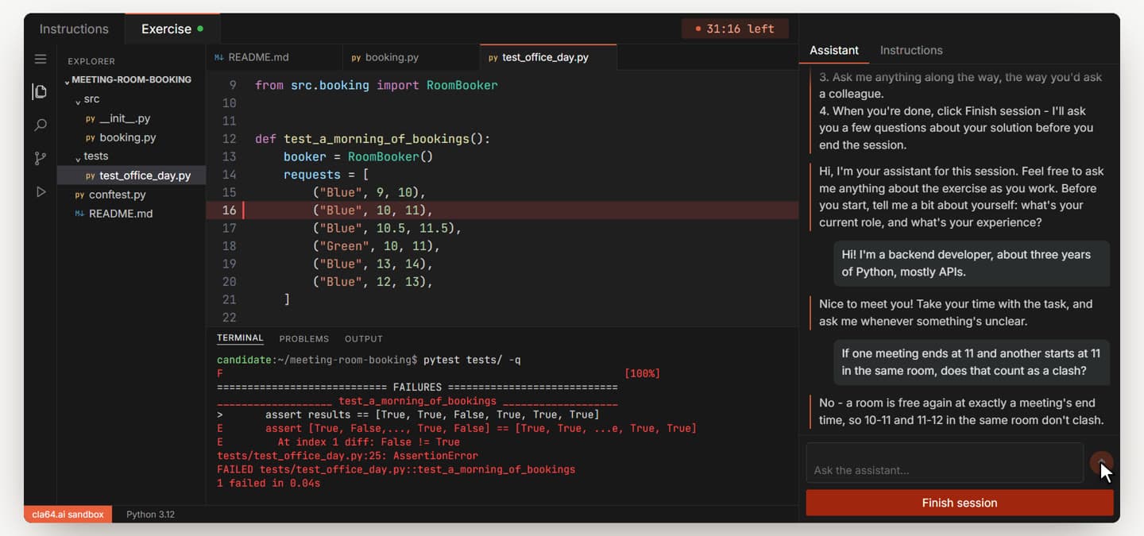Collapse the MEETING-ROOM-BOOKING root folder
The image size is (1144, 536).
pos(131,79)
